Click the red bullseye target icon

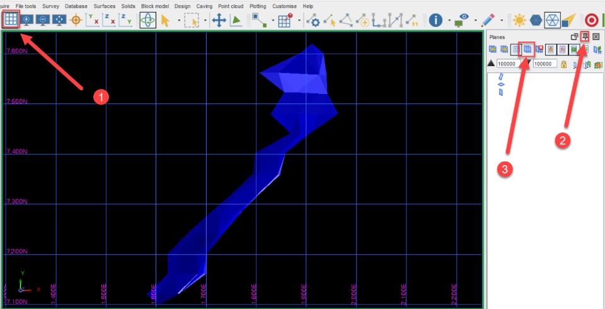592,20
